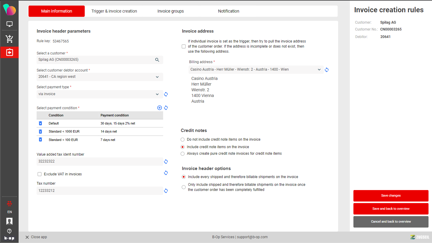Delete the Default payment condition row
Screen dimensions: 432x243
click(40, 123)
